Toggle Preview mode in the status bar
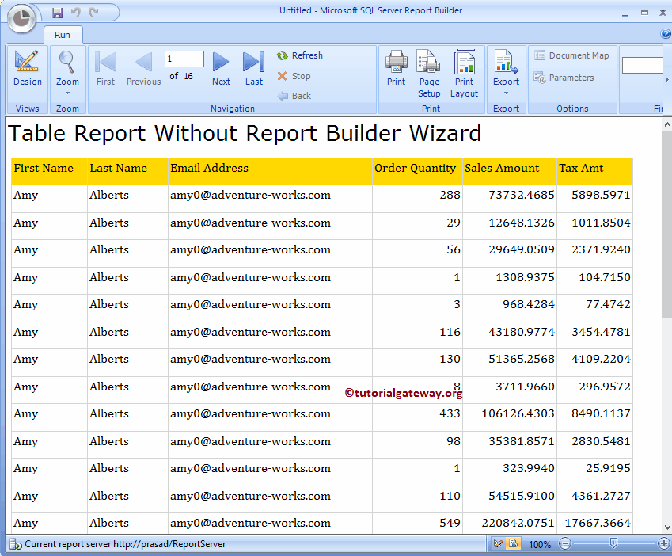The width and height of the screenshot is (672, 556). coord(514,544)
